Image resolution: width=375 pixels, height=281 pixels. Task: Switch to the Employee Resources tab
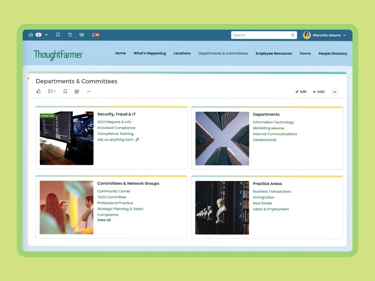tap(274, 53)
